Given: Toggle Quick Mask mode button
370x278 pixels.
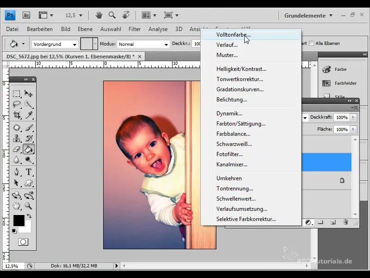Looking at the screenshot, I should pyautogui.click(x=23, y=242).
